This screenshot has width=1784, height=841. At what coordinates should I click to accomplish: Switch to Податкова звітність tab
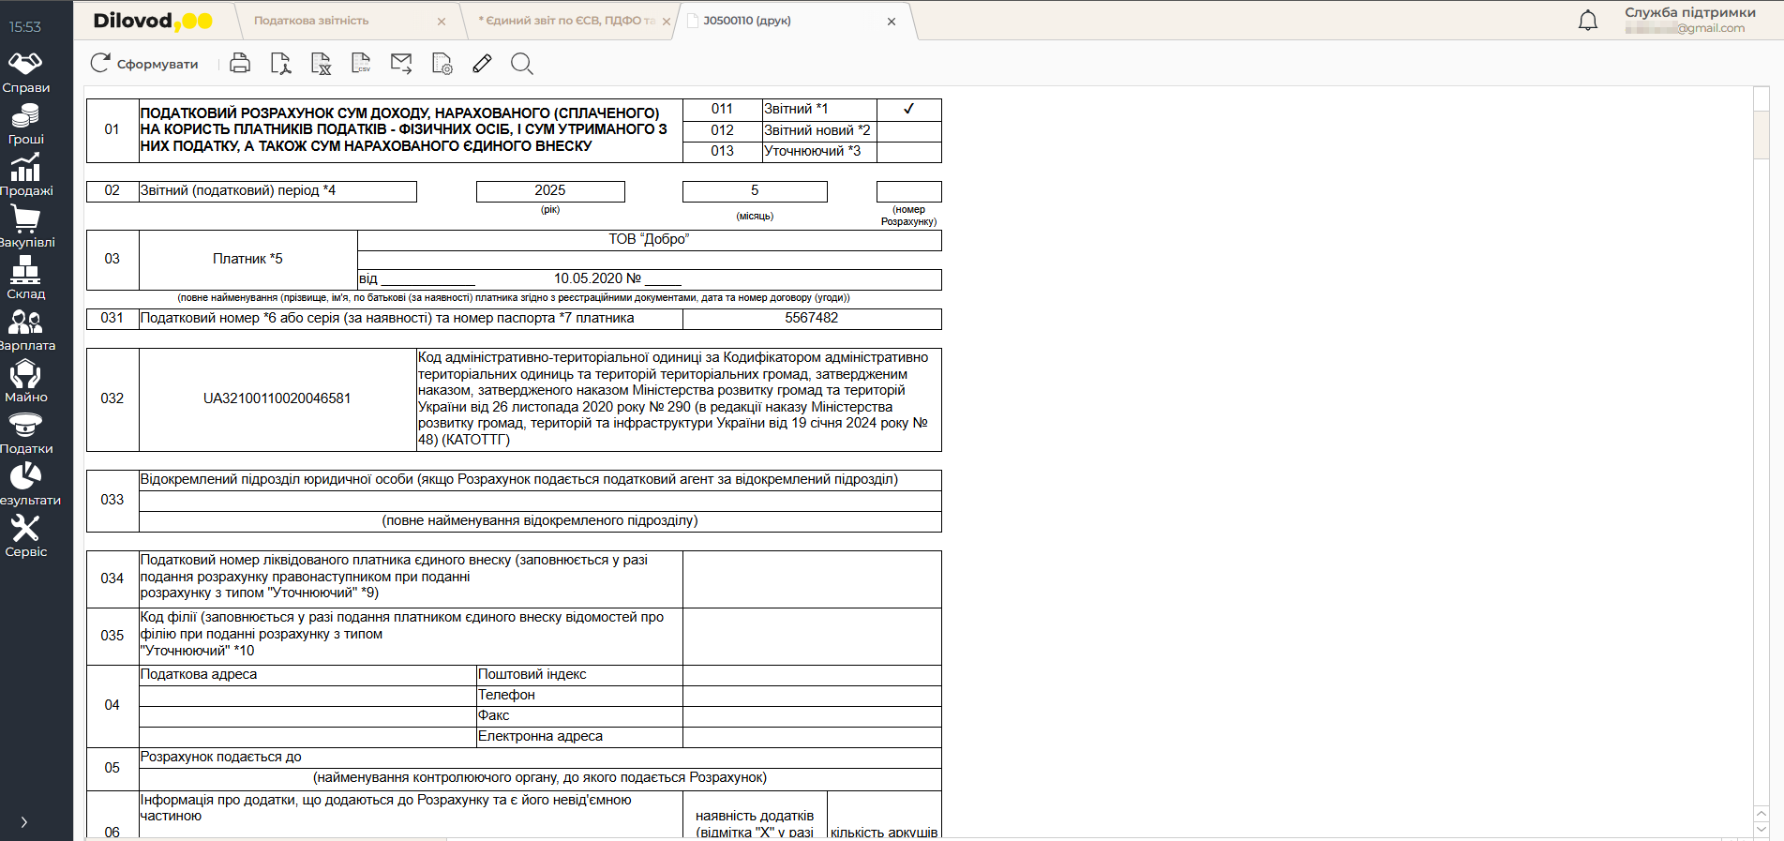(311, 21)
